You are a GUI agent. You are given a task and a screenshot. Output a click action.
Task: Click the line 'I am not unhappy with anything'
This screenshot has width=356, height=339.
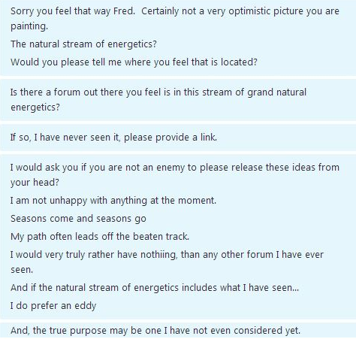point(113,201)
